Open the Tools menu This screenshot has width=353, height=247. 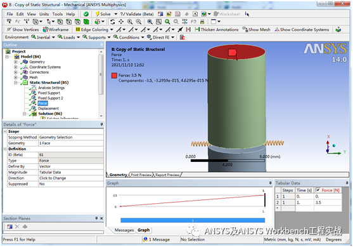click(x=58, y=14)
